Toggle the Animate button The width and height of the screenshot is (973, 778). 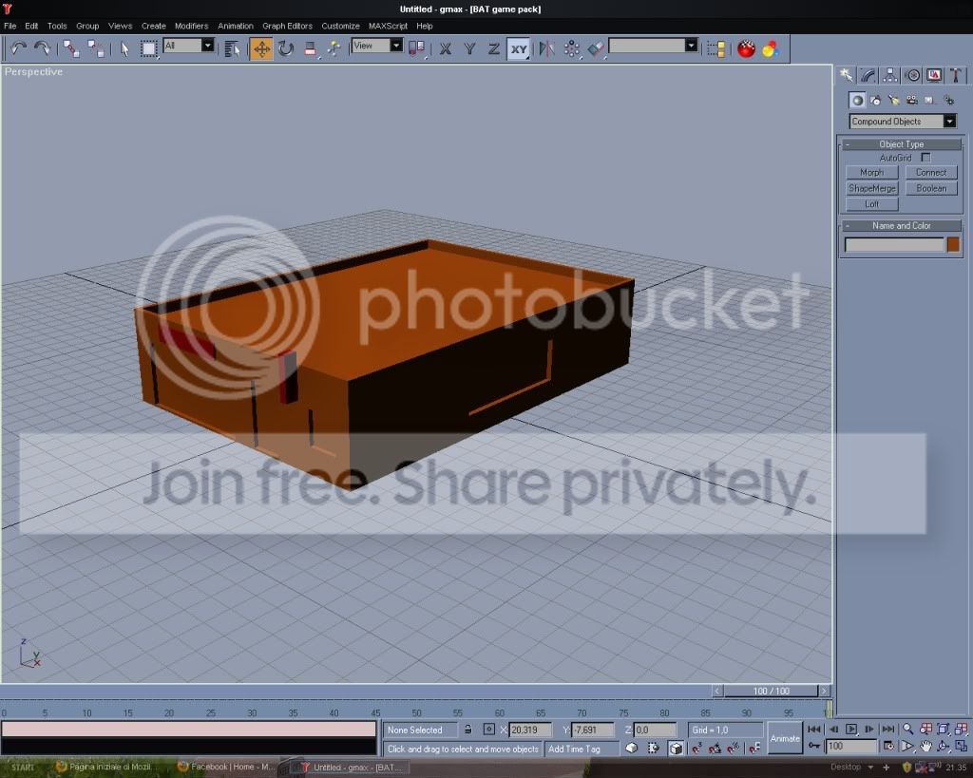click(785, 738)
